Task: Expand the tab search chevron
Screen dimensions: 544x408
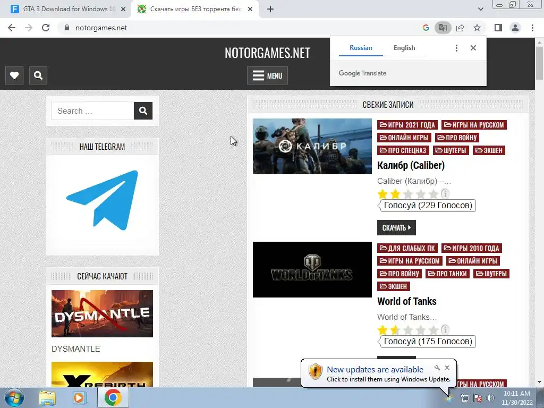Action: pyautogui.click(x=480, y=9)
